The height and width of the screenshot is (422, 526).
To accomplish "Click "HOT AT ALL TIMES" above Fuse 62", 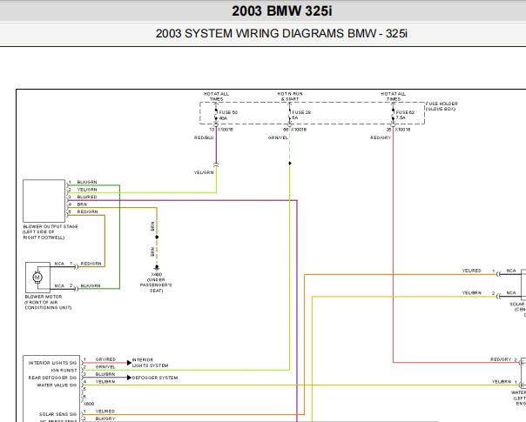I will (393, 97).
